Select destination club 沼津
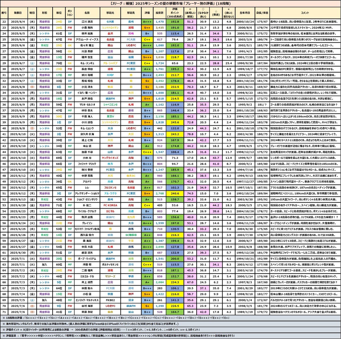 click(x=131, y=300)
